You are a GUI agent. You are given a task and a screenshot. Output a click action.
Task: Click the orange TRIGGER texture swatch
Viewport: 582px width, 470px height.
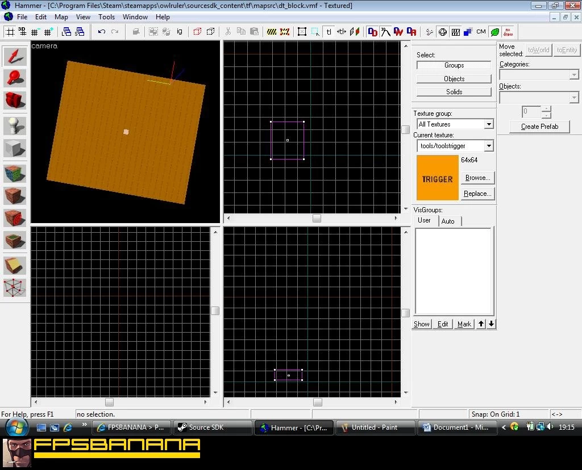(438, 178)
